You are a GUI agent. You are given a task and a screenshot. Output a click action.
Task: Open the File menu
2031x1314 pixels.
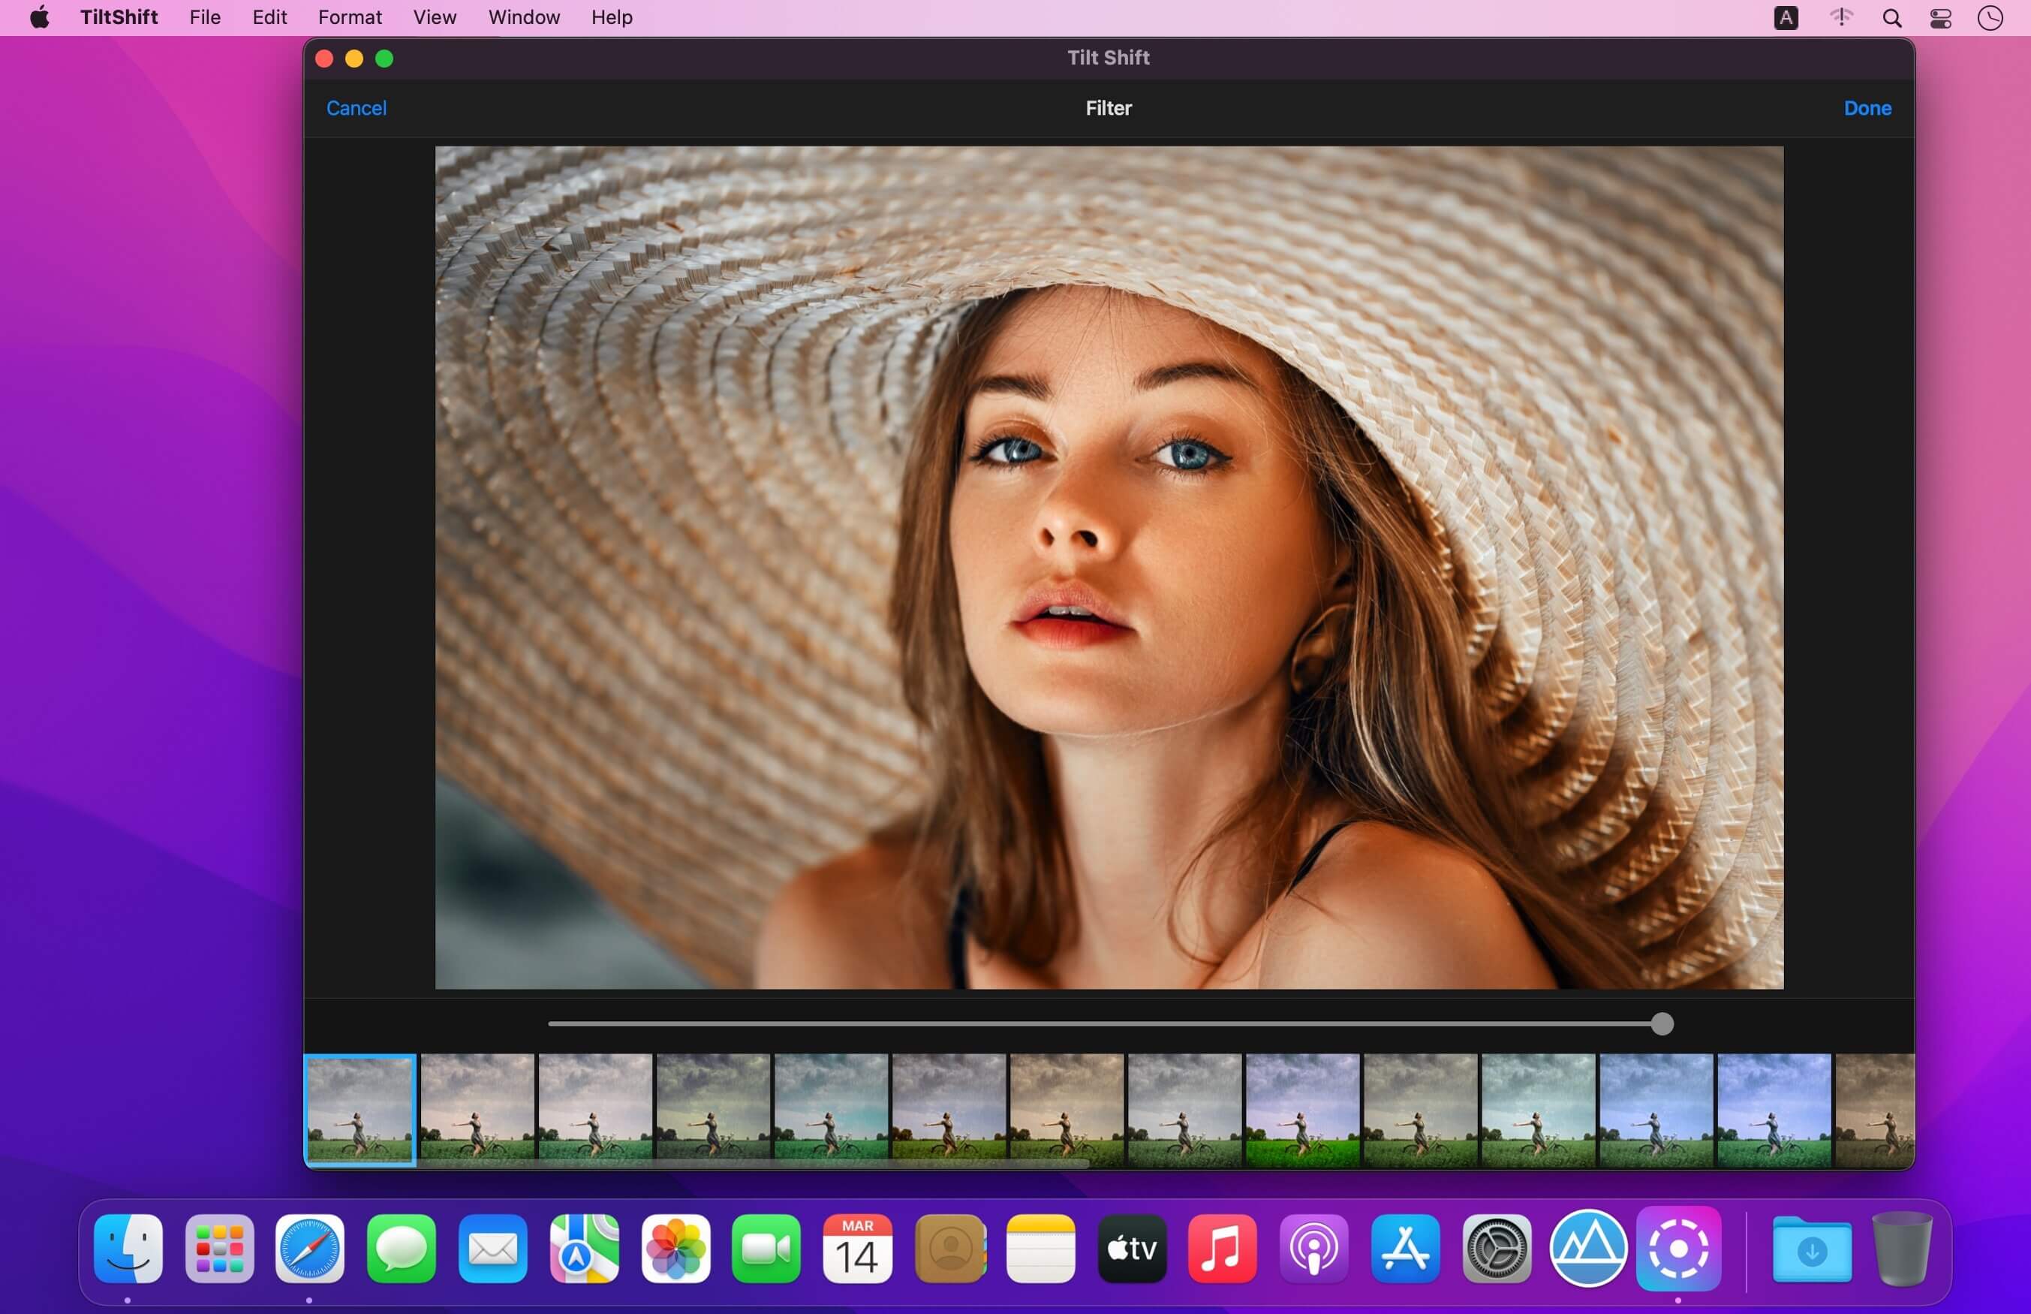pos(205,17)
